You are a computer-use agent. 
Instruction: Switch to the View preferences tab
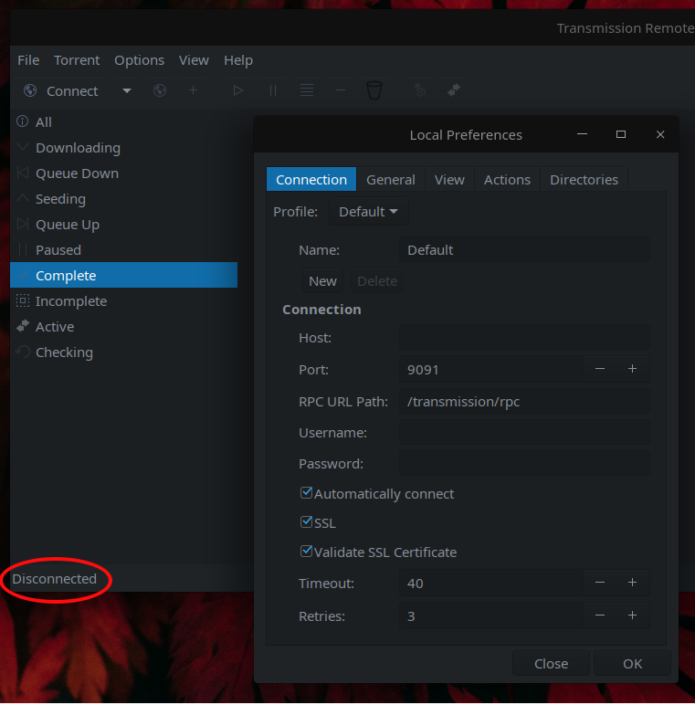[x=449, y=179]
